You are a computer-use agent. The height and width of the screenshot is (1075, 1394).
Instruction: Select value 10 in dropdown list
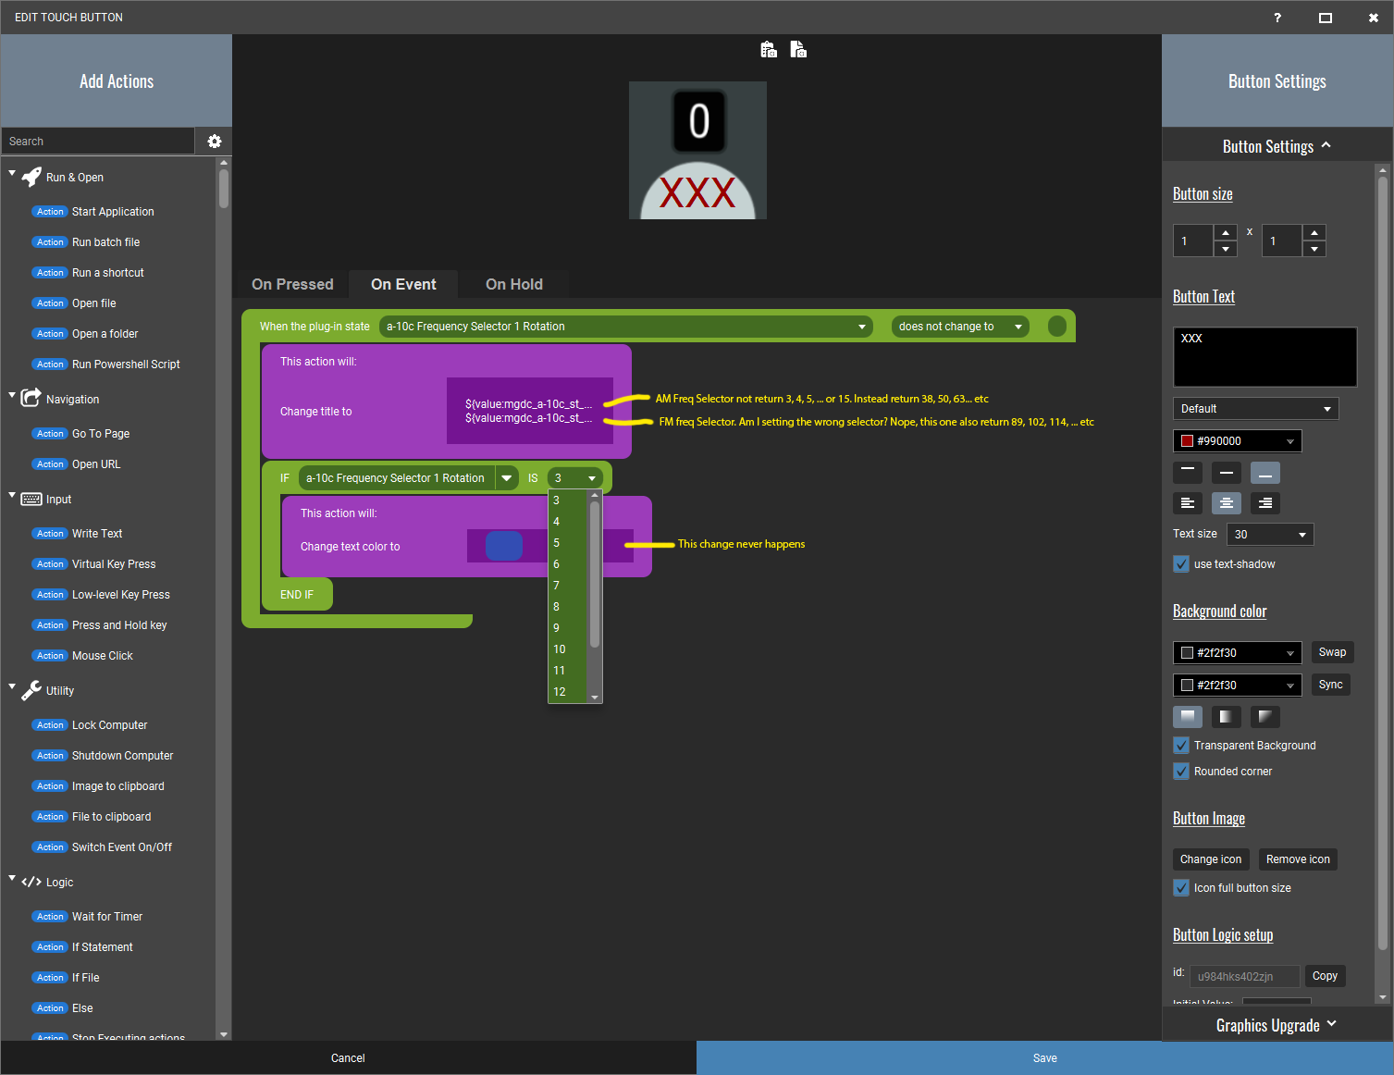[568, 649]
